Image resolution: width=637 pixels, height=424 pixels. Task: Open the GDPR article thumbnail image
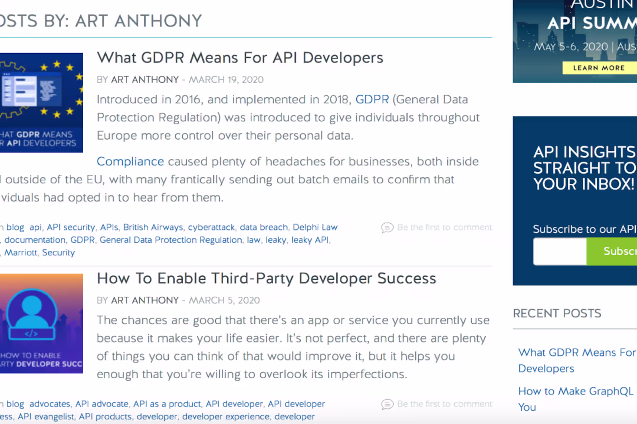click(41, 103)
